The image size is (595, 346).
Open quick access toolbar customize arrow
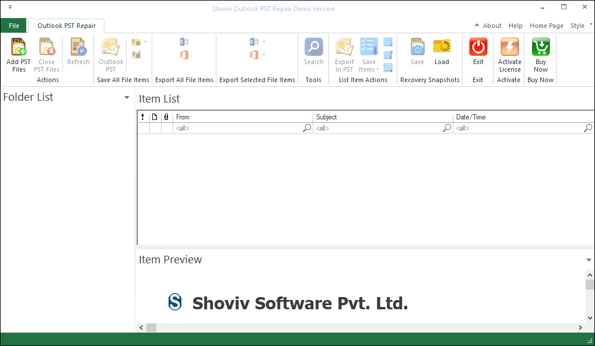coord(10,7)
